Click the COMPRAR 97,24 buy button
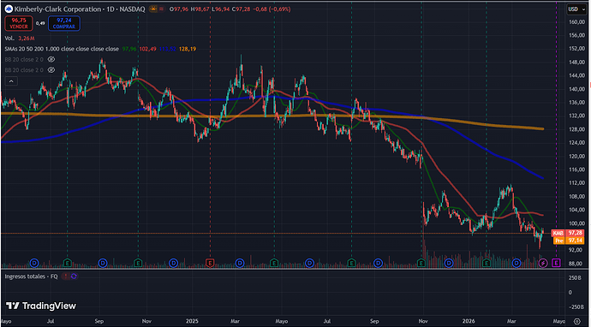591x327 pixels. [64, 23]
